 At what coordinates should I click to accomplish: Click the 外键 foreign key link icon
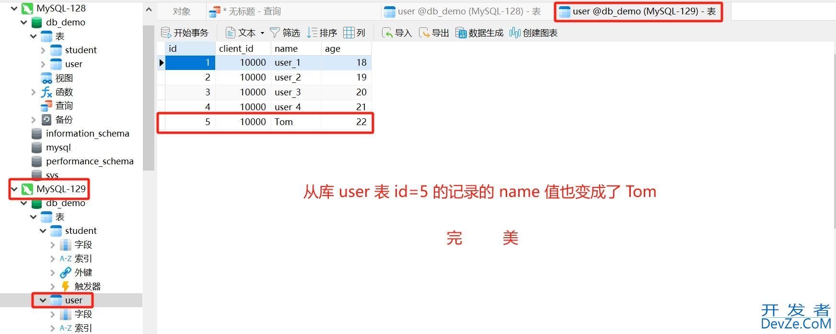pos(66,272)
